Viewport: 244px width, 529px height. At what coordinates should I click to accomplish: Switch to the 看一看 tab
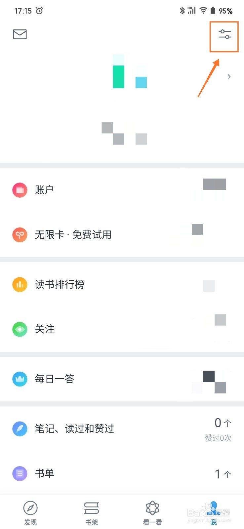[152, 512]
